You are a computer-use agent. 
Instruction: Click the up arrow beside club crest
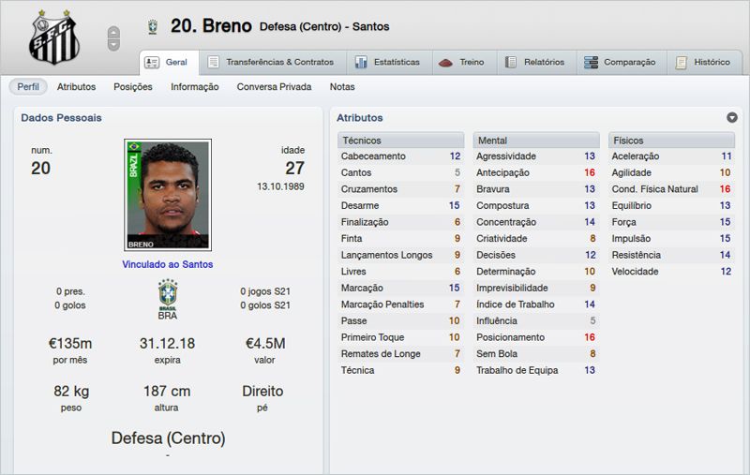click(x=113, y=31)
